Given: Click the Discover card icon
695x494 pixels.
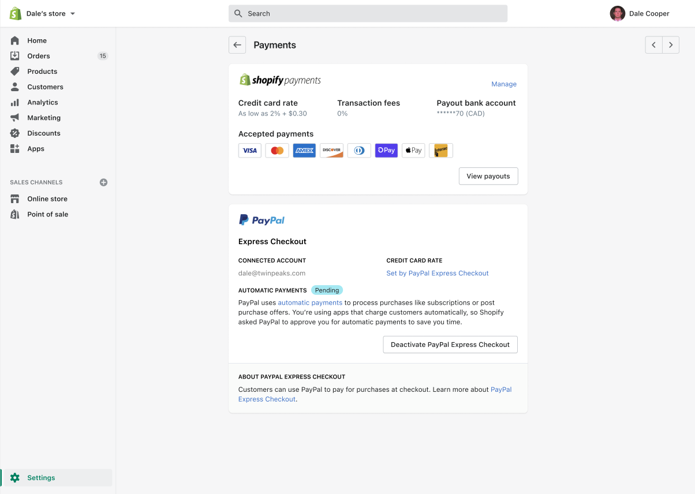Looking at the screenshot, I should tap(332, 151).
